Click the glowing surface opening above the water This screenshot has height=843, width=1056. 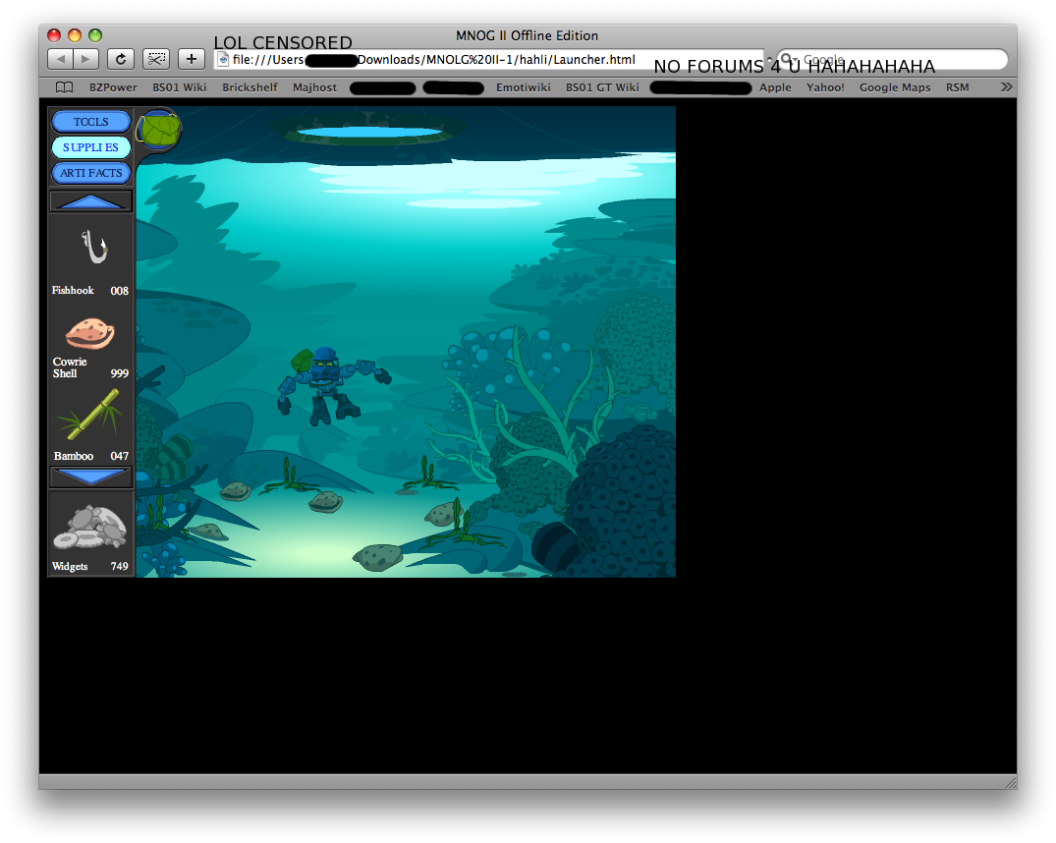[x=368, y=132]
